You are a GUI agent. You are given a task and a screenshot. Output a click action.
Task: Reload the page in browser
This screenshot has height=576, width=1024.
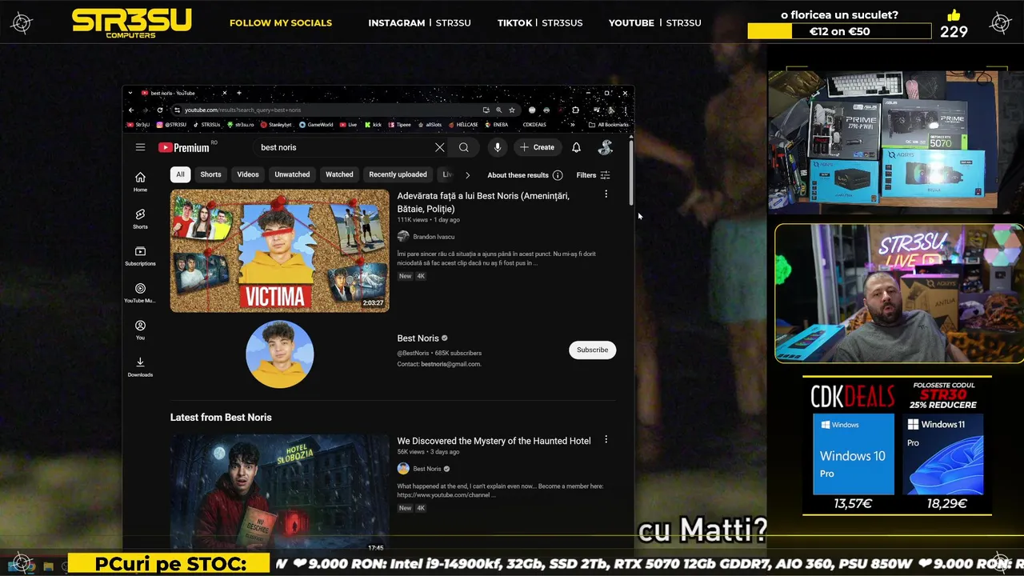160,110
